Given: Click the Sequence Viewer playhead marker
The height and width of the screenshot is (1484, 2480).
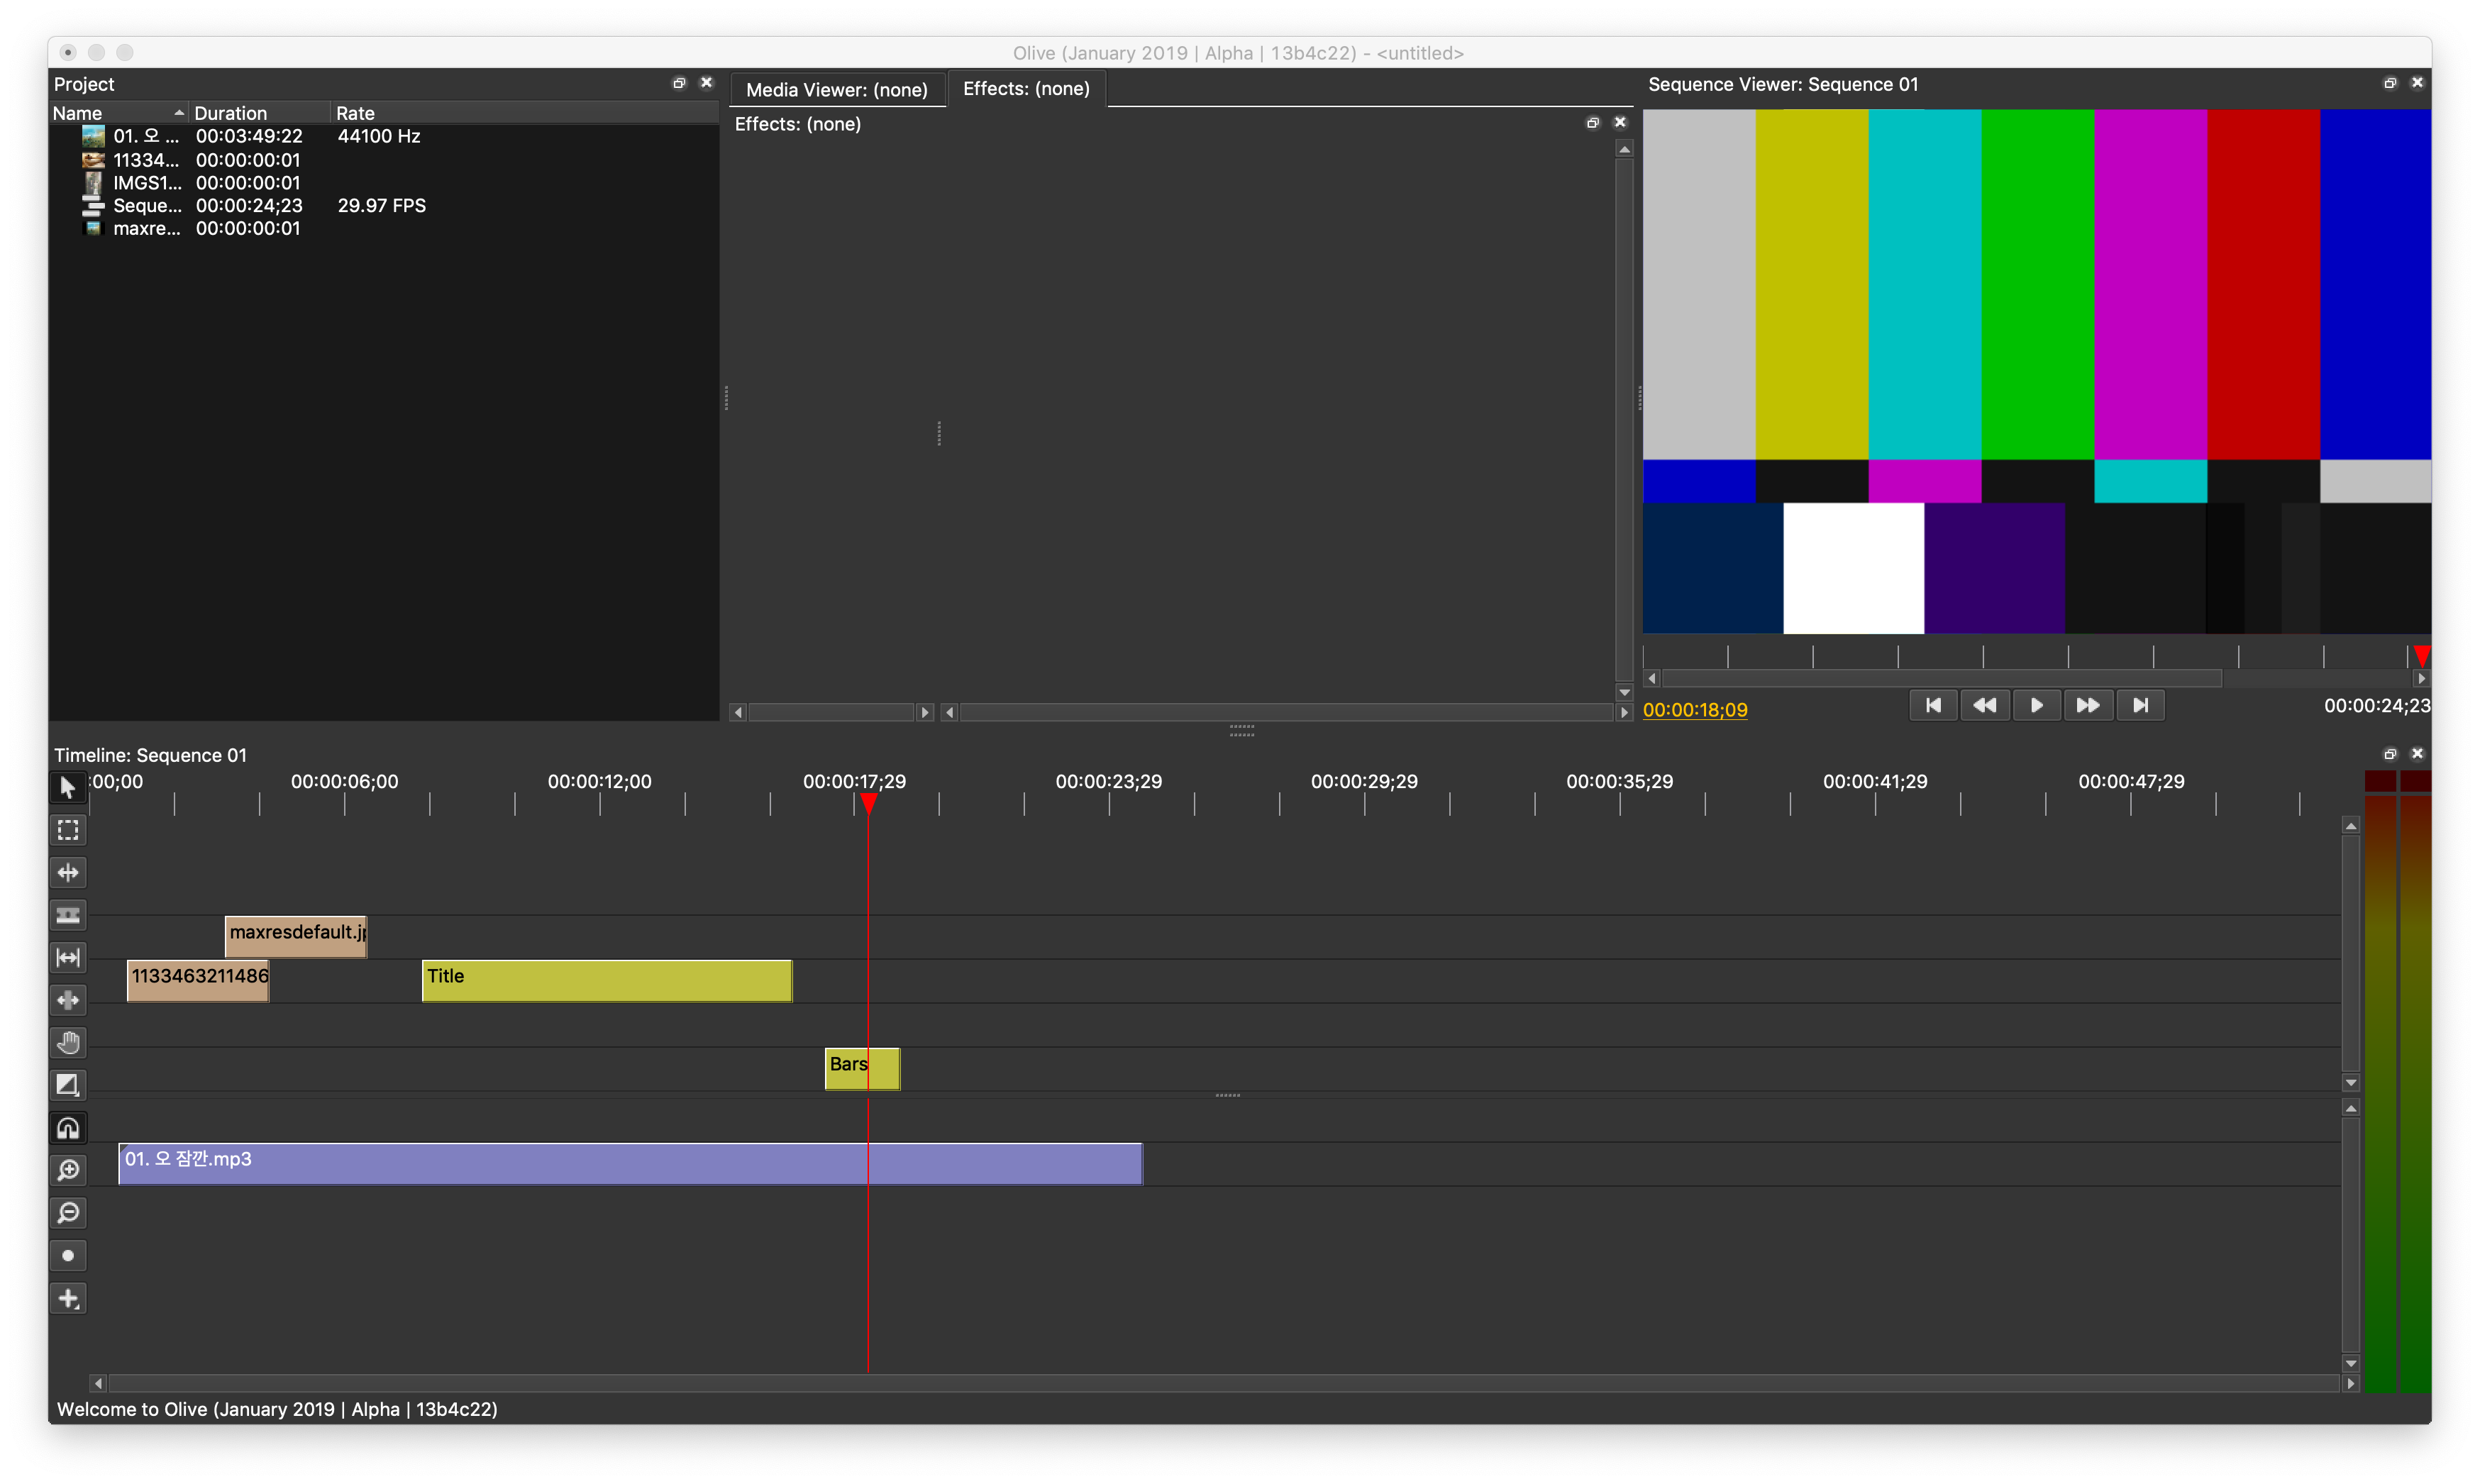Looking at the screenshot, I should point(2422,657).
